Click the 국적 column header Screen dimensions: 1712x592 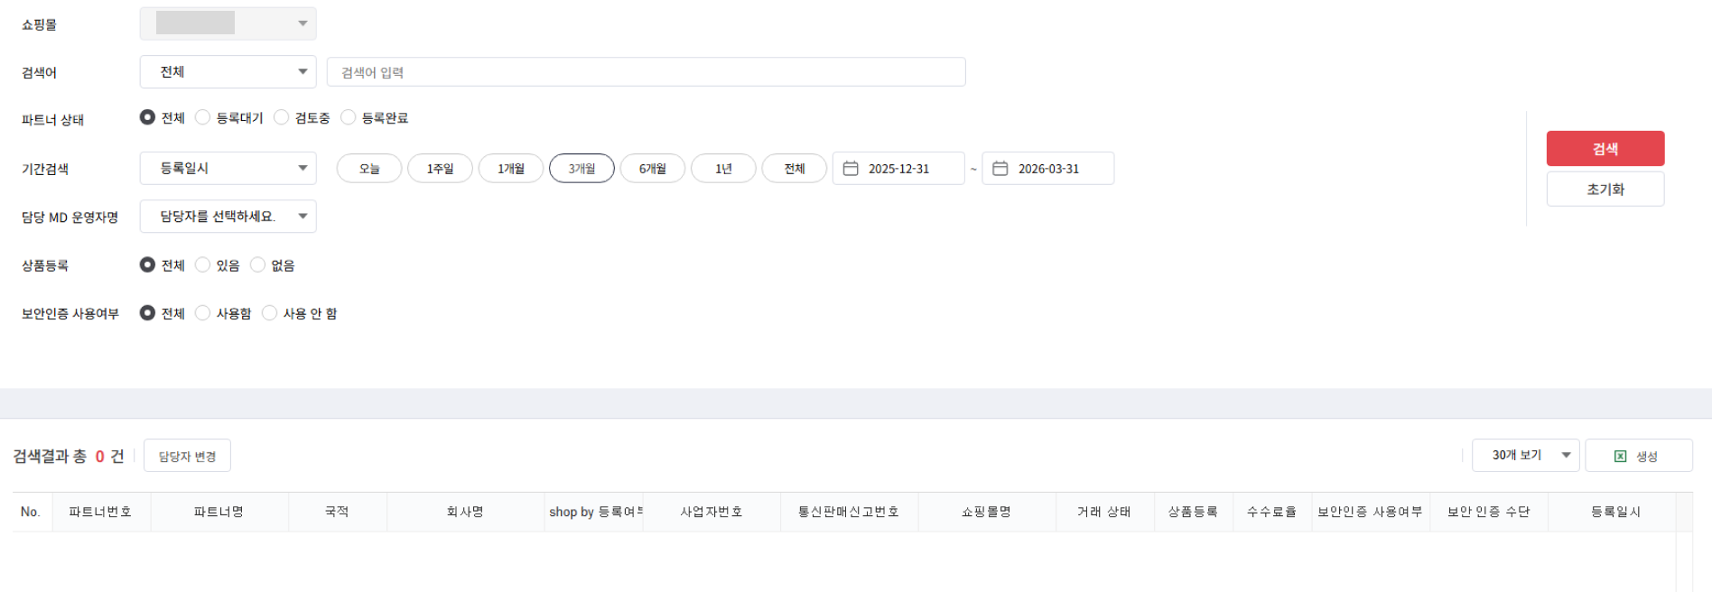point(338,512)
